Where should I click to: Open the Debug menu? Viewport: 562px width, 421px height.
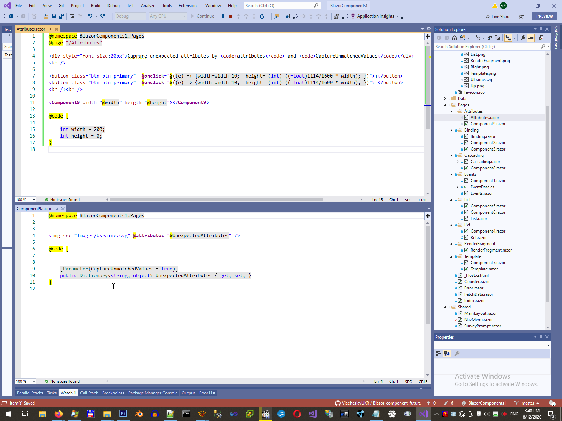pyautogui.click(x=113, y=6)
